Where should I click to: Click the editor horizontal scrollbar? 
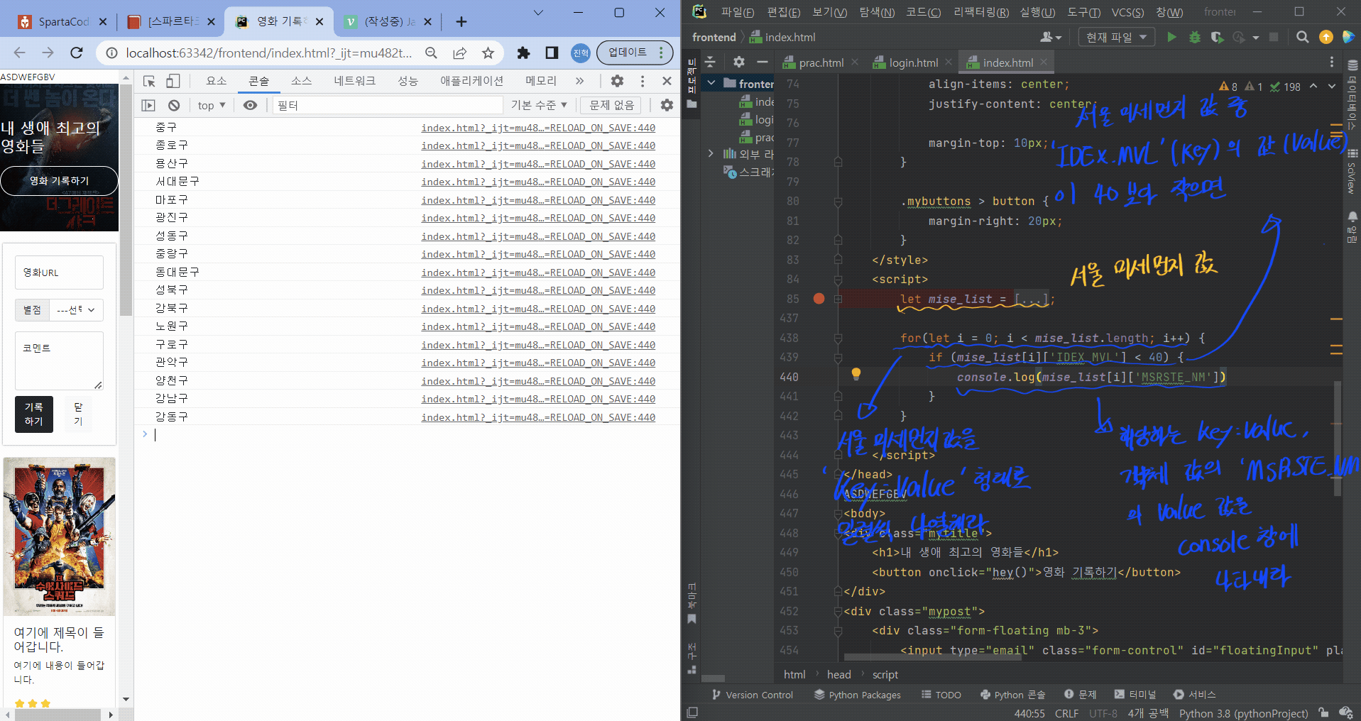tap(932, 657)
